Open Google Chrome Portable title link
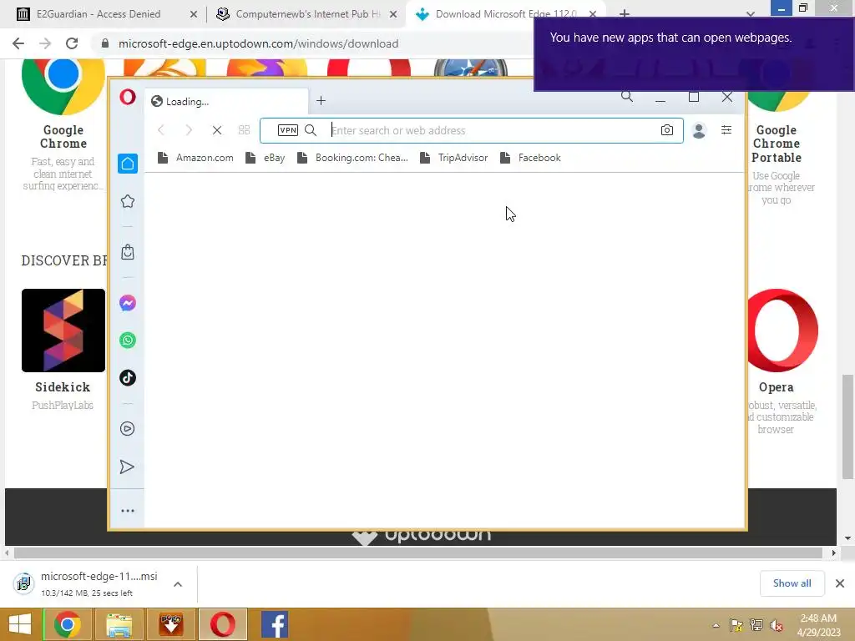The image size is (855, 641). coord(777,144)
